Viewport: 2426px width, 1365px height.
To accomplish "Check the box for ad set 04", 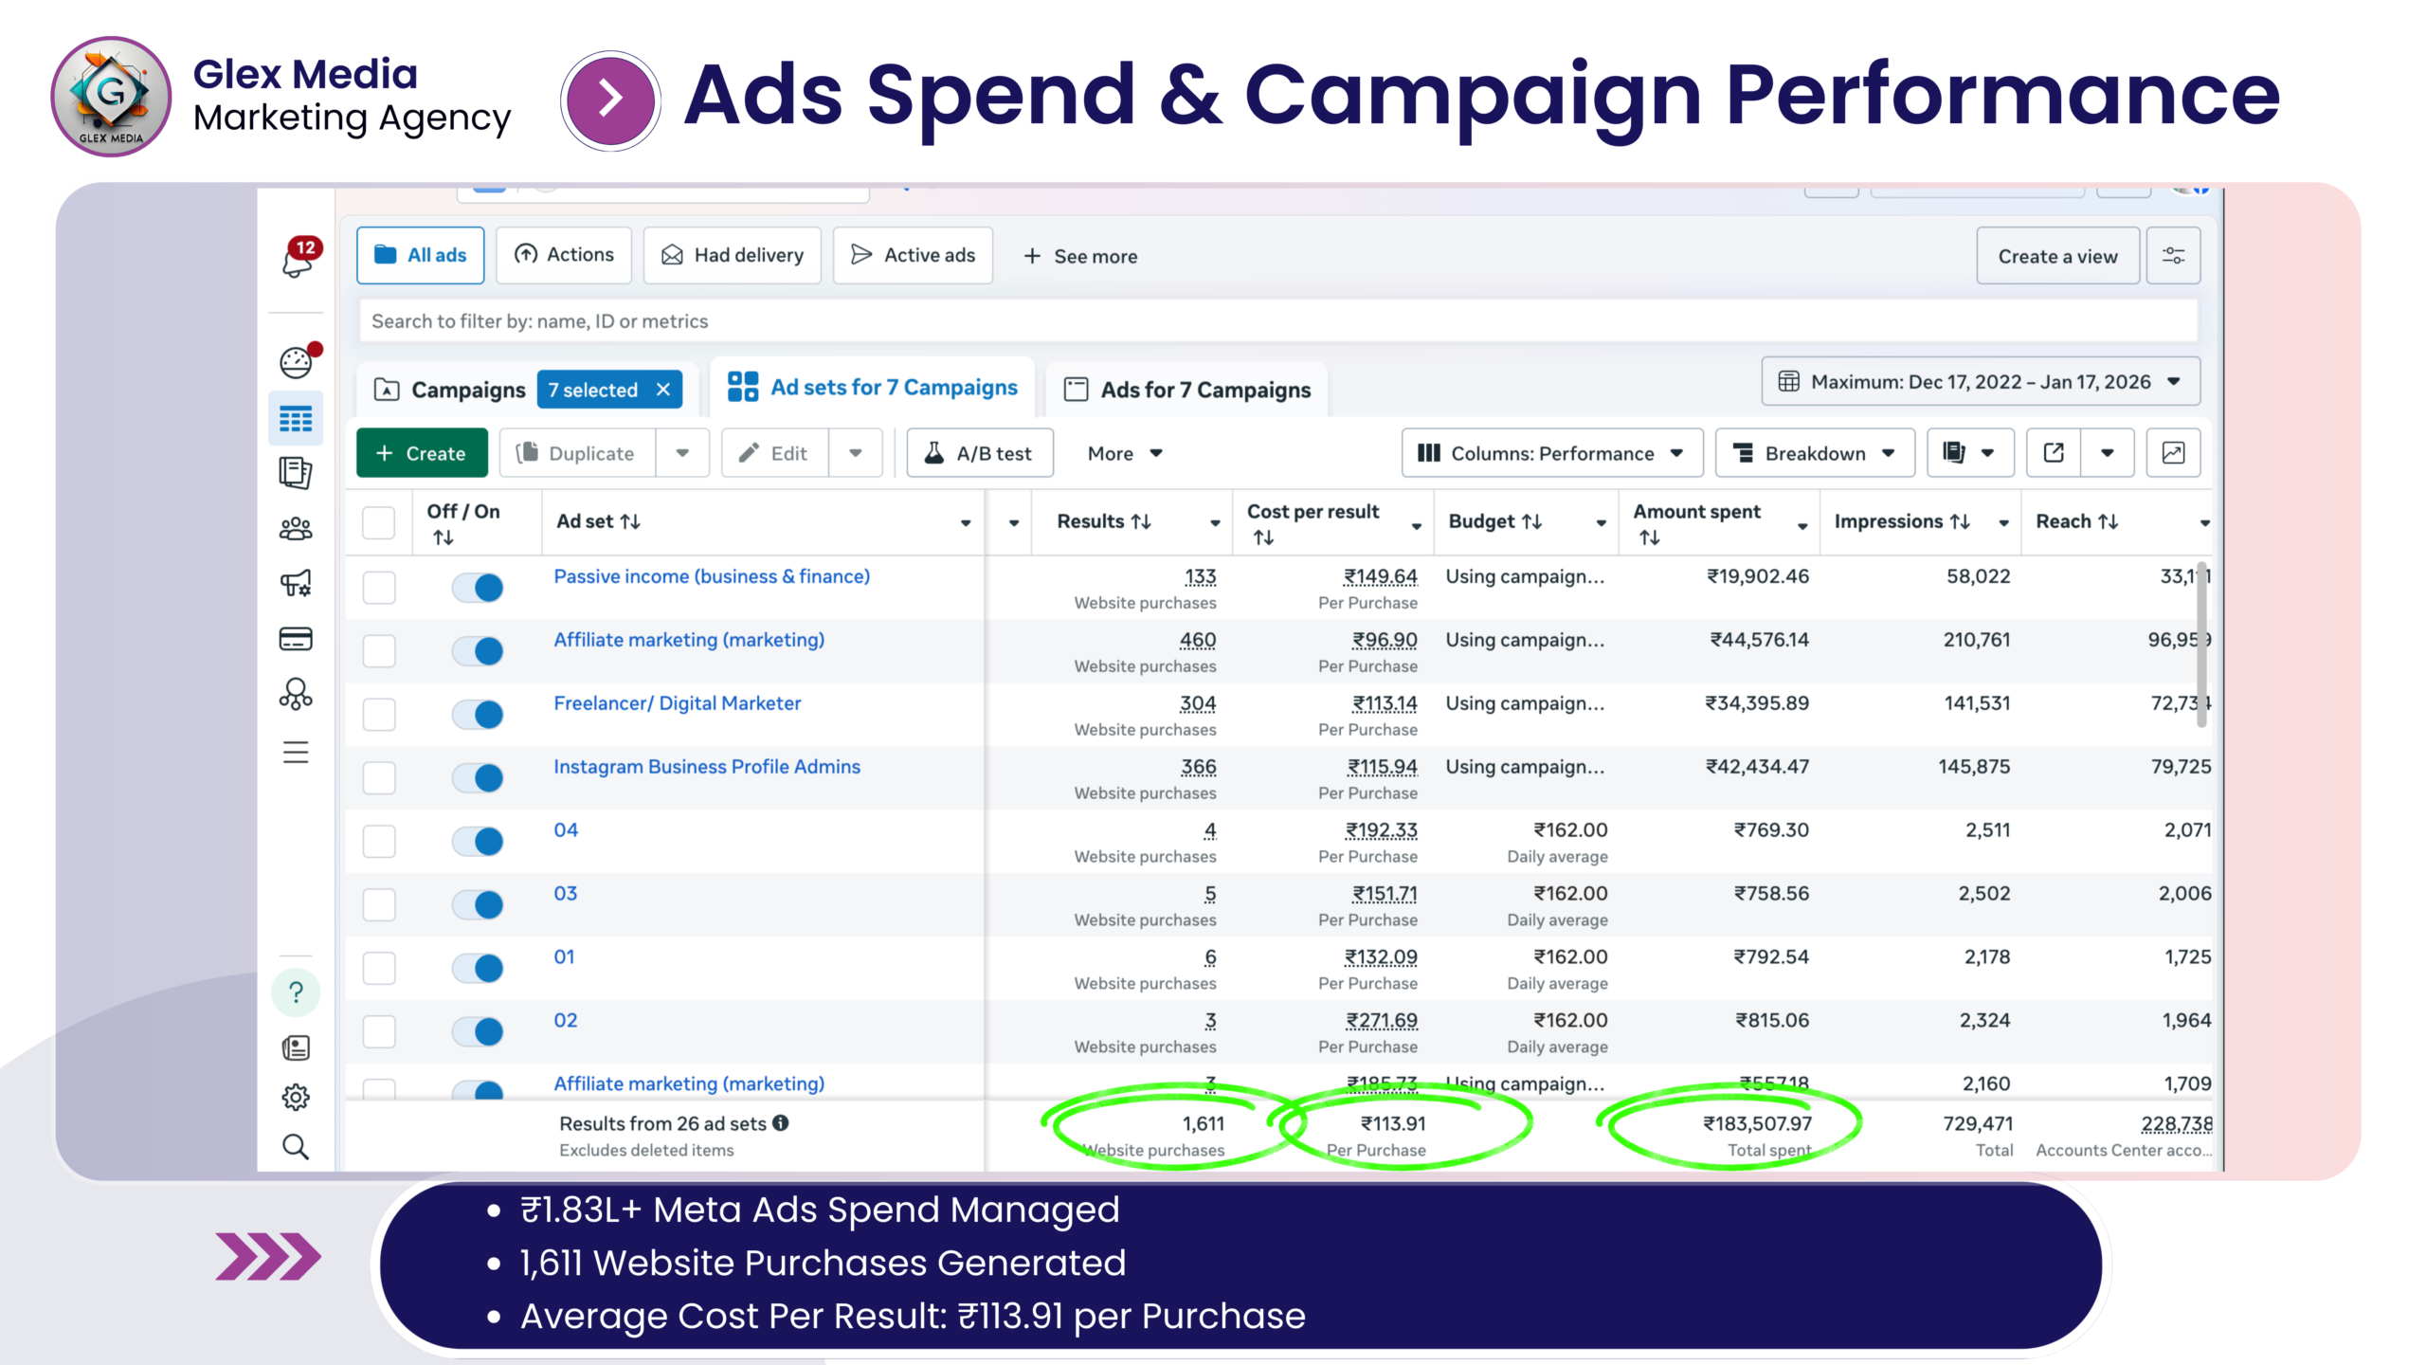I will 379,841.
